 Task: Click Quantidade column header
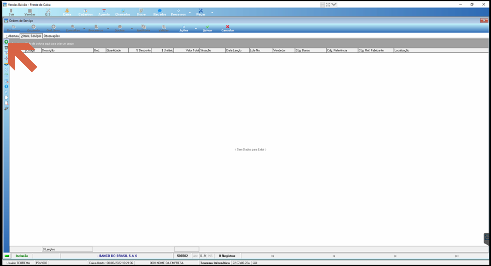pos(117,50)
